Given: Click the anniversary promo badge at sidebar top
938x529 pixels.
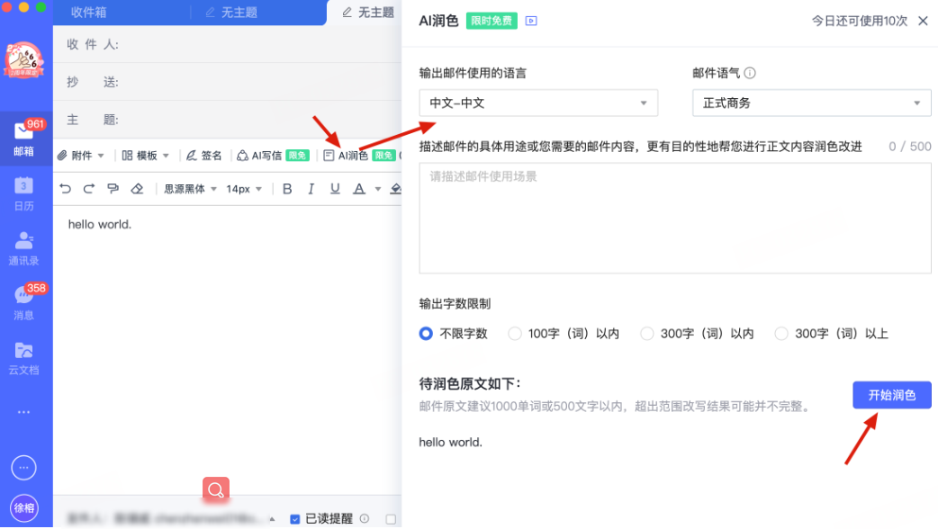Looking at the screenshot, I should [24, 59].
